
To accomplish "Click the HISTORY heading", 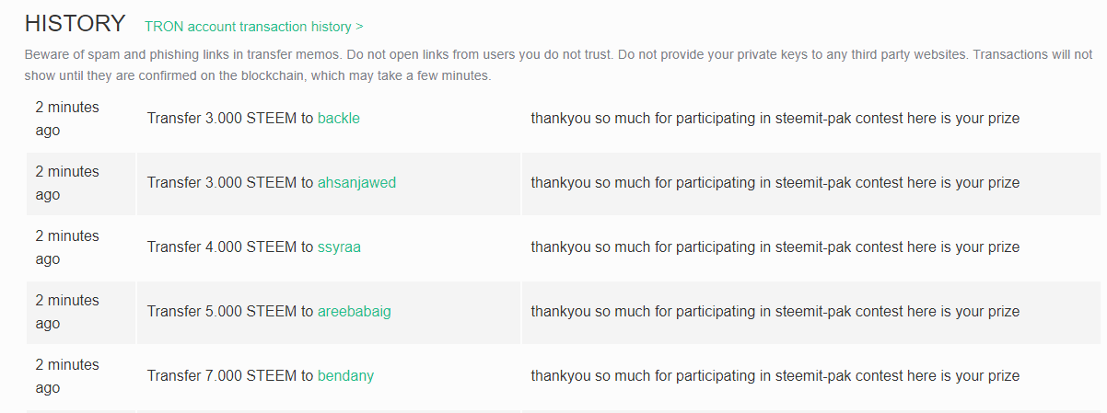I will (x=75, y=24).
